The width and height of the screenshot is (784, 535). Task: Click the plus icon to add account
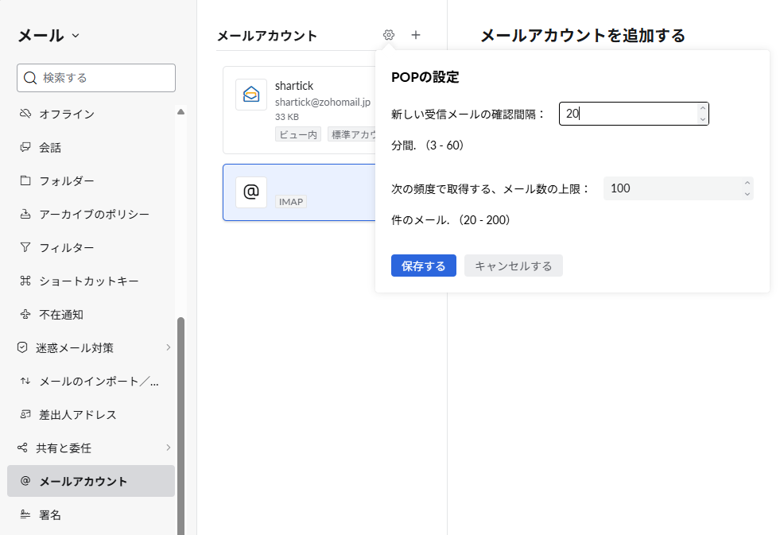point(416,35)
